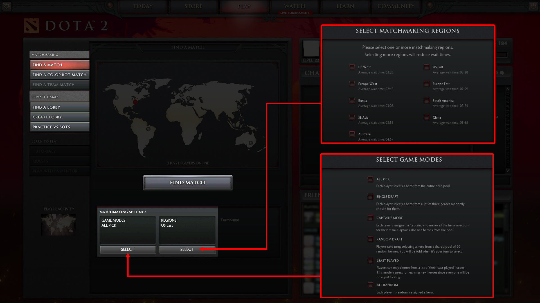Click FIND MATCH to start matchmaking
This screenshot has height=303, width=540.
pos(188,182)
